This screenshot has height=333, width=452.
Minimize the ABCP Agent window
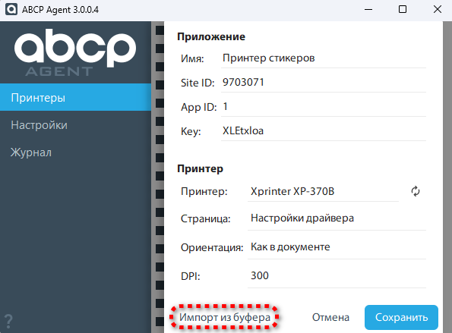pos(368,10)
